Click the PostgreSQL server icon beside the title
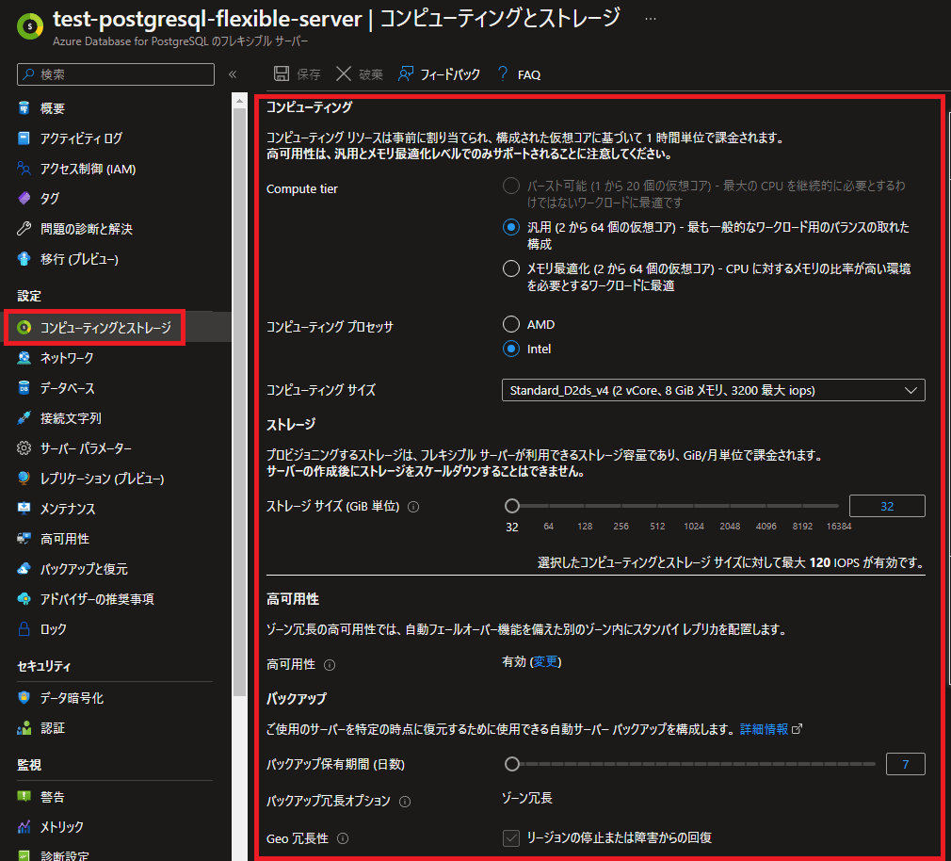Screen dimensions: 951x861 (x=30, y=26)
